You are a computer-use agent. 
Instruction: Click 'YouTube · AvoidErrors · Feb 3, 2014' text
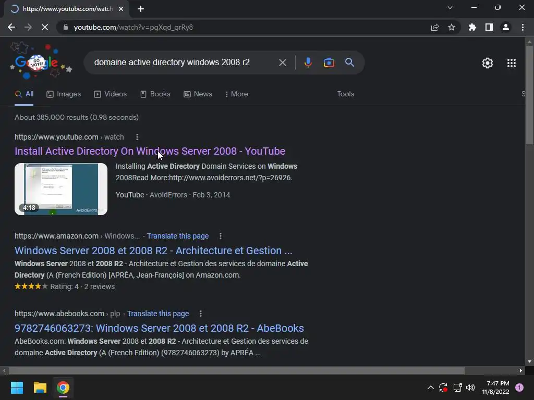tap(173, 195)
